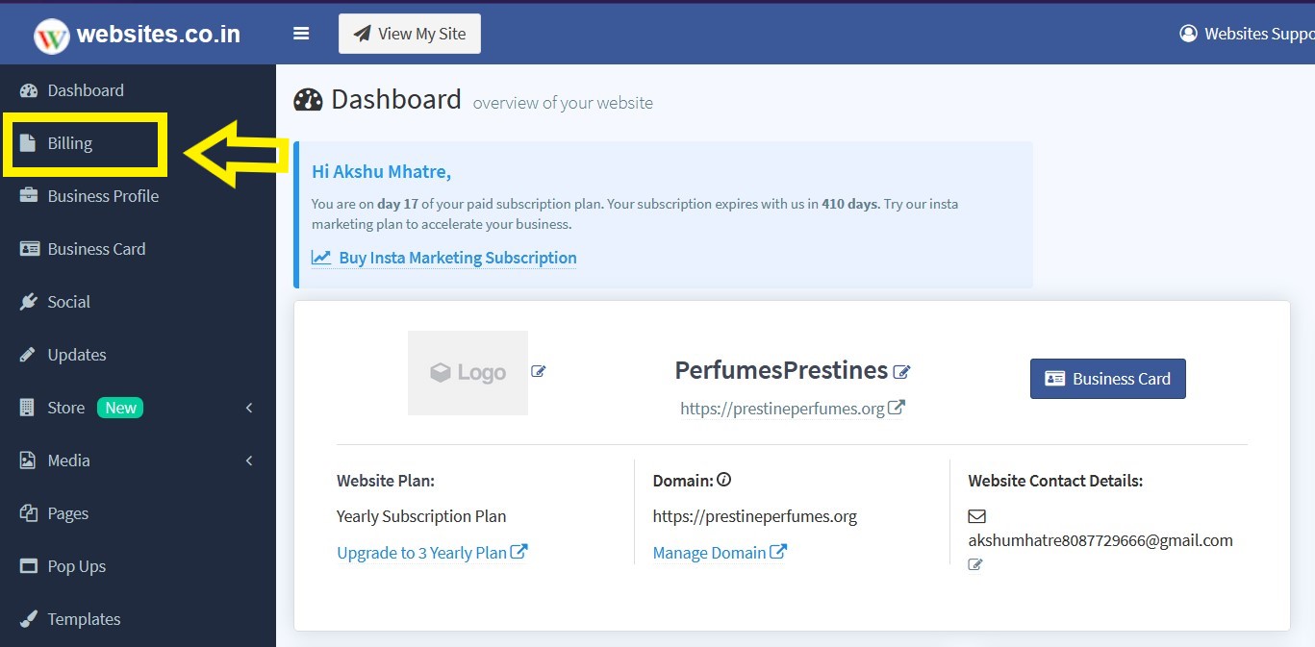Open the prestineperfumes.org link under site name

pyautogui.click(x=782, y=409)
